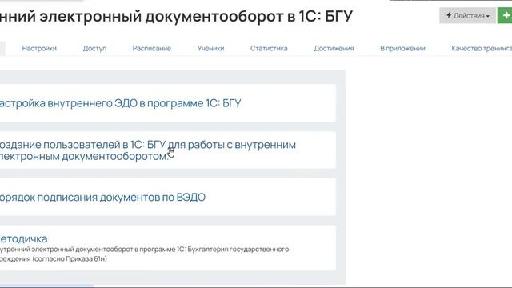Go to the Ученики tab
Viewport: 512px width, 288px height.
point(210,48)
